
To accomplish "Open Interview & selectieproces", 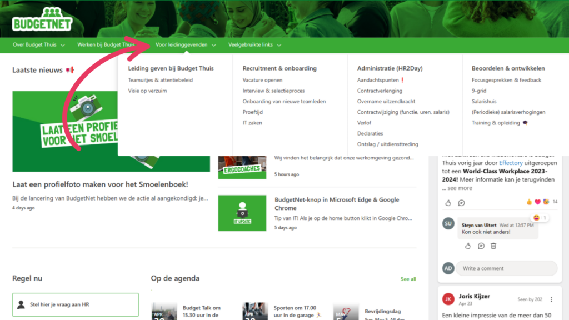I will tap(273, 91).
